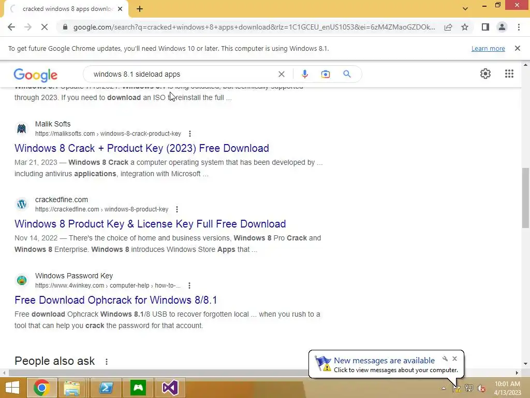Open more options for crackedfine.com result
530x398 pixels.
point(177,209)
